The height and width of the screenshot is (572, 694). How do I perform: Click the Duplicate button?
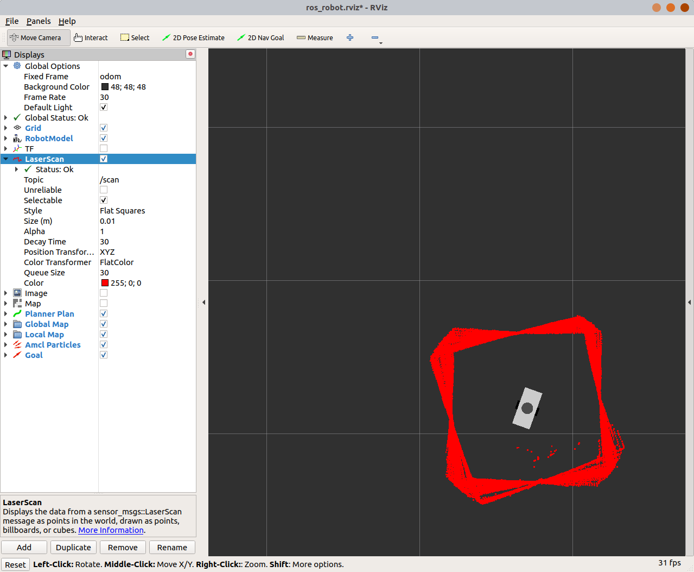(73, 547)
